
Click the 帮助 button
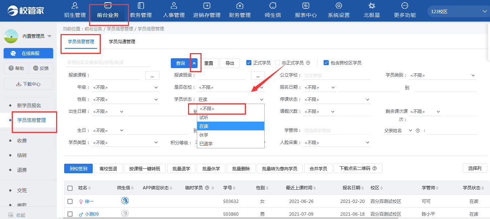[16, 68]
